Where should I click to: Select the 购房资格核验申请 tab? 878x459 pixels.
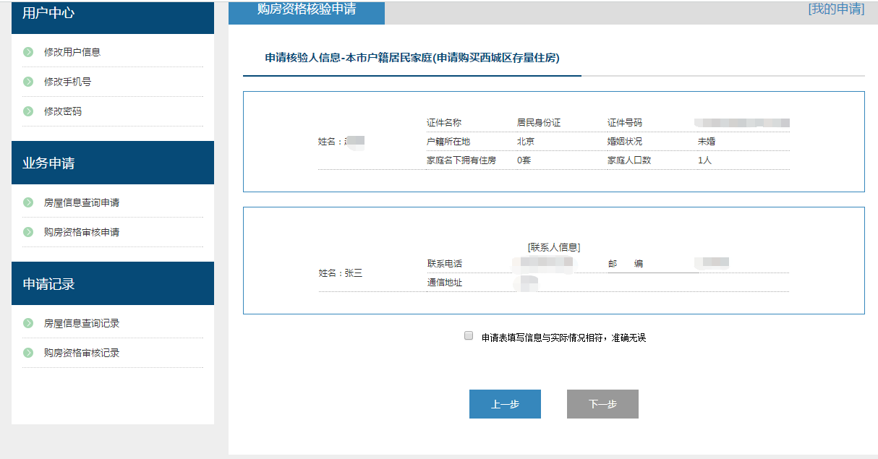pos(307,12)
